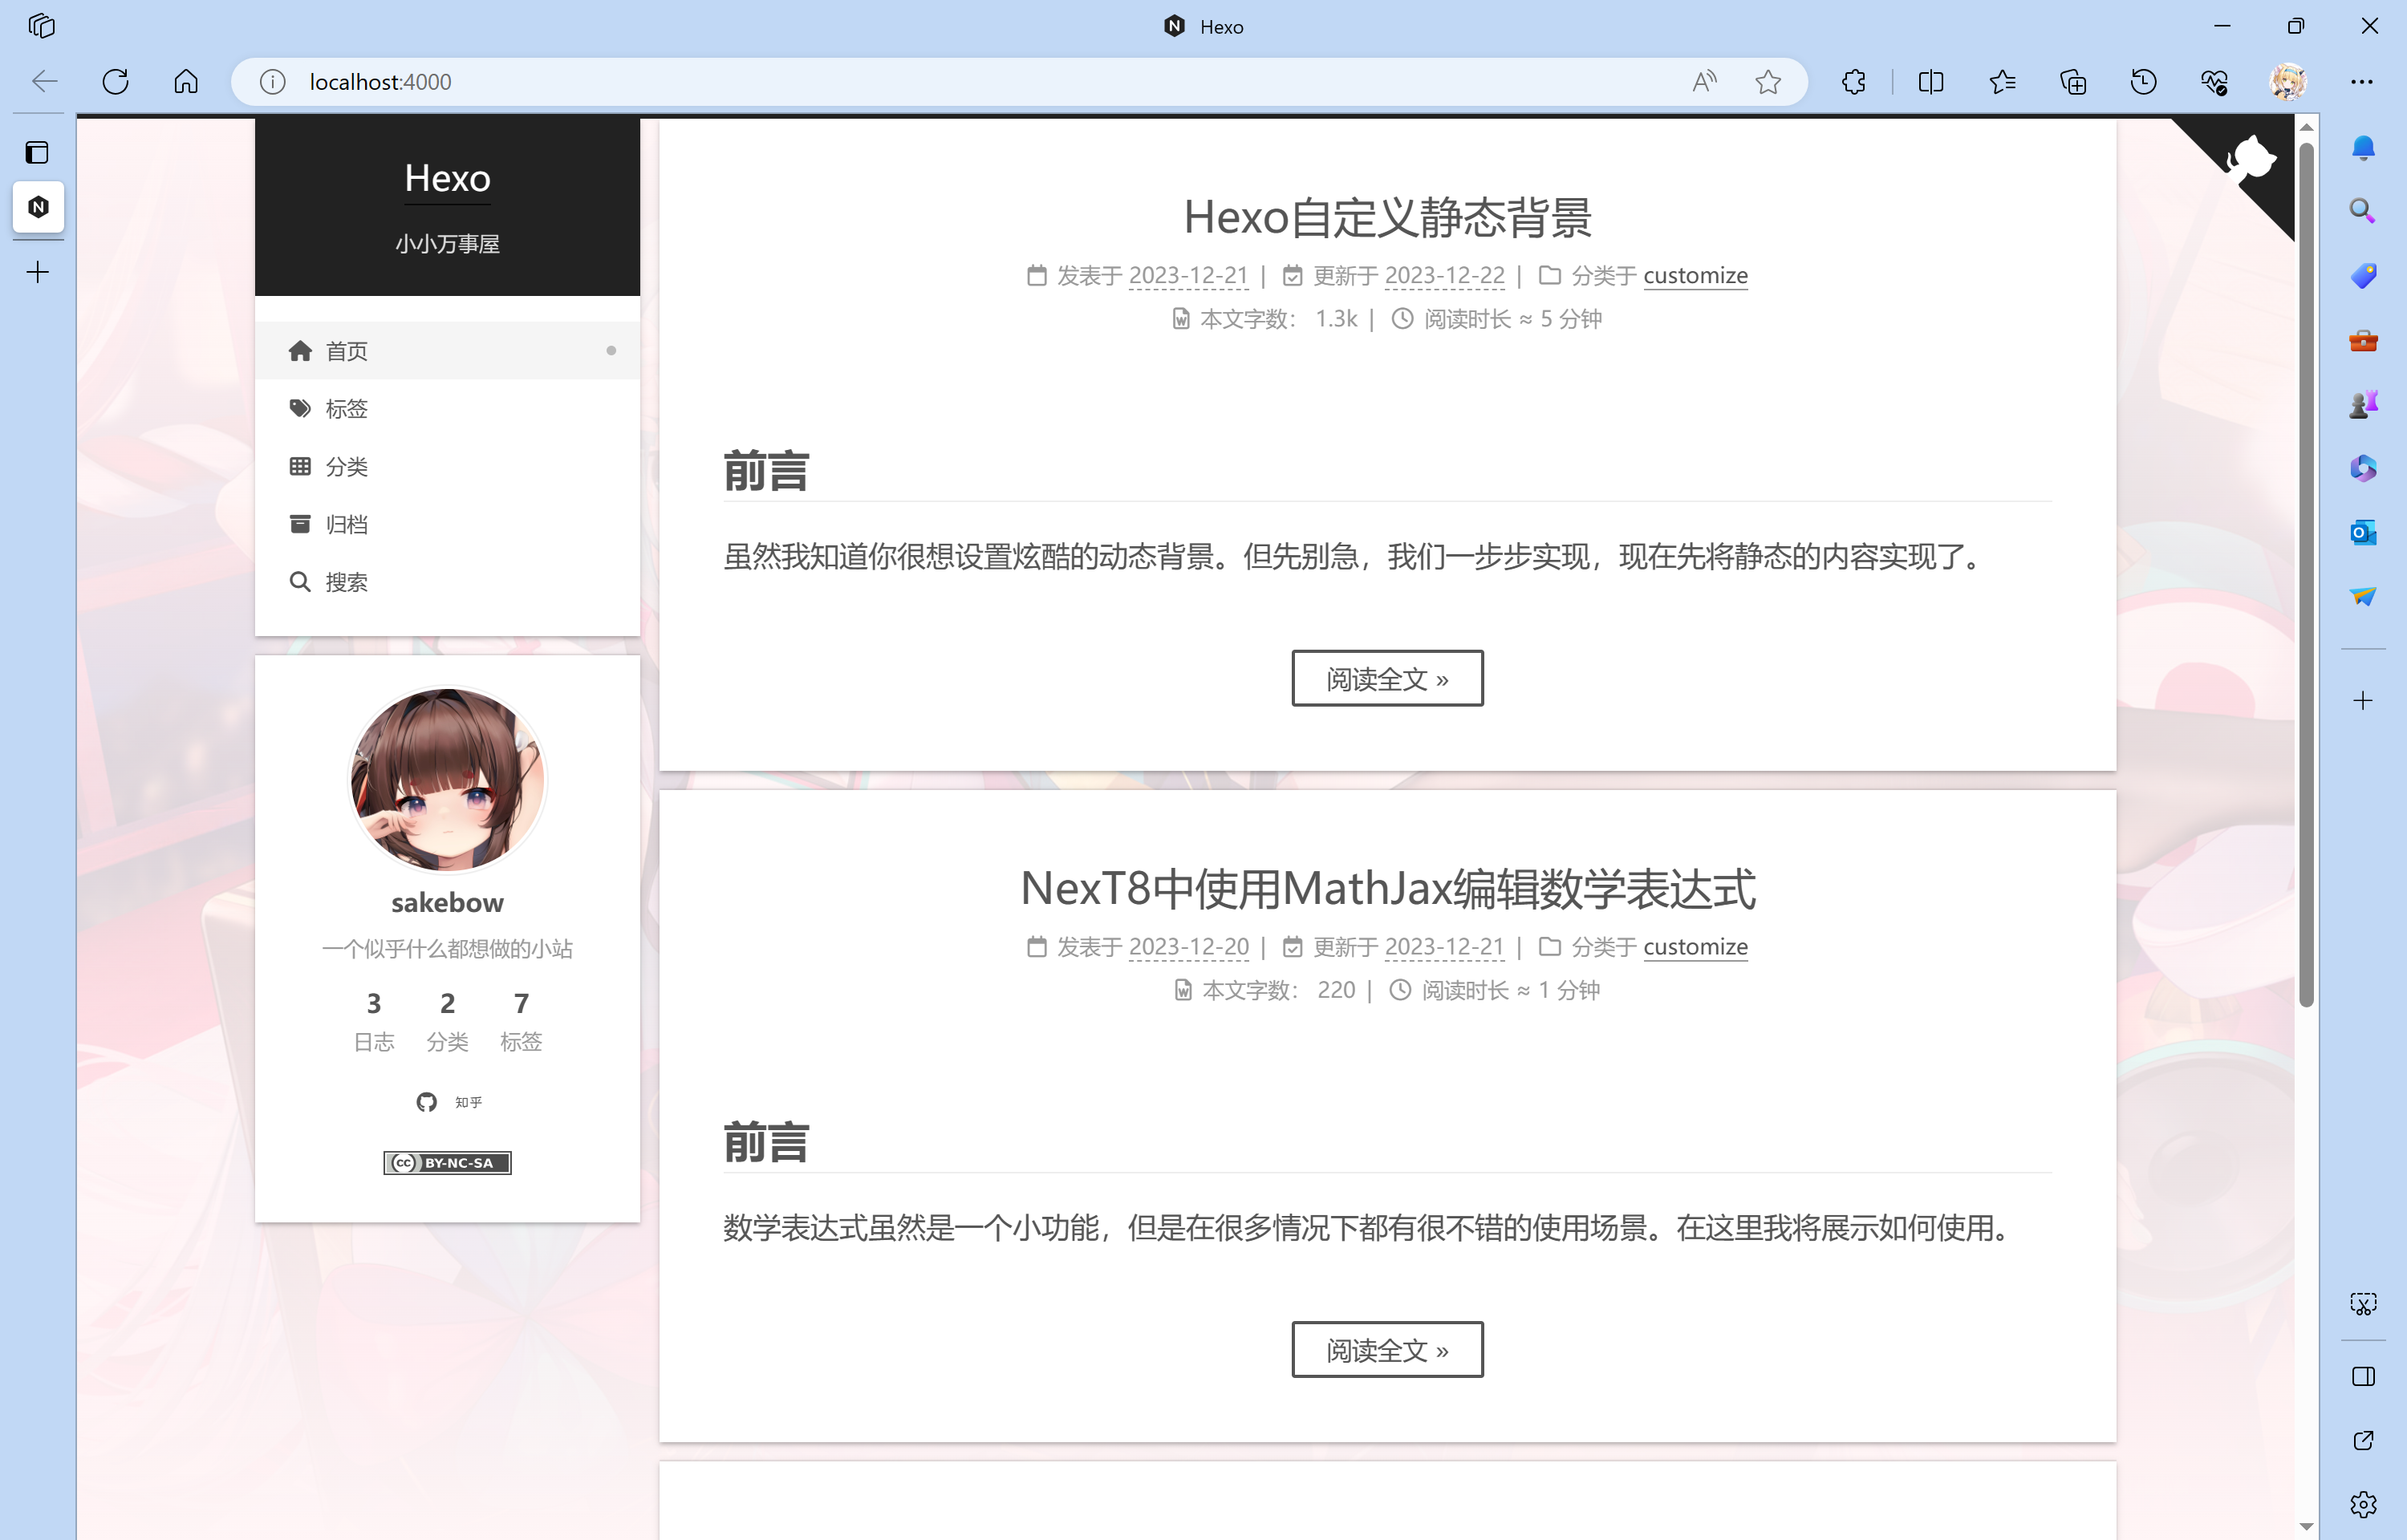Open the customize category link
Viewport: 2407px width, 1540px height.
[x=1696, y=275]
